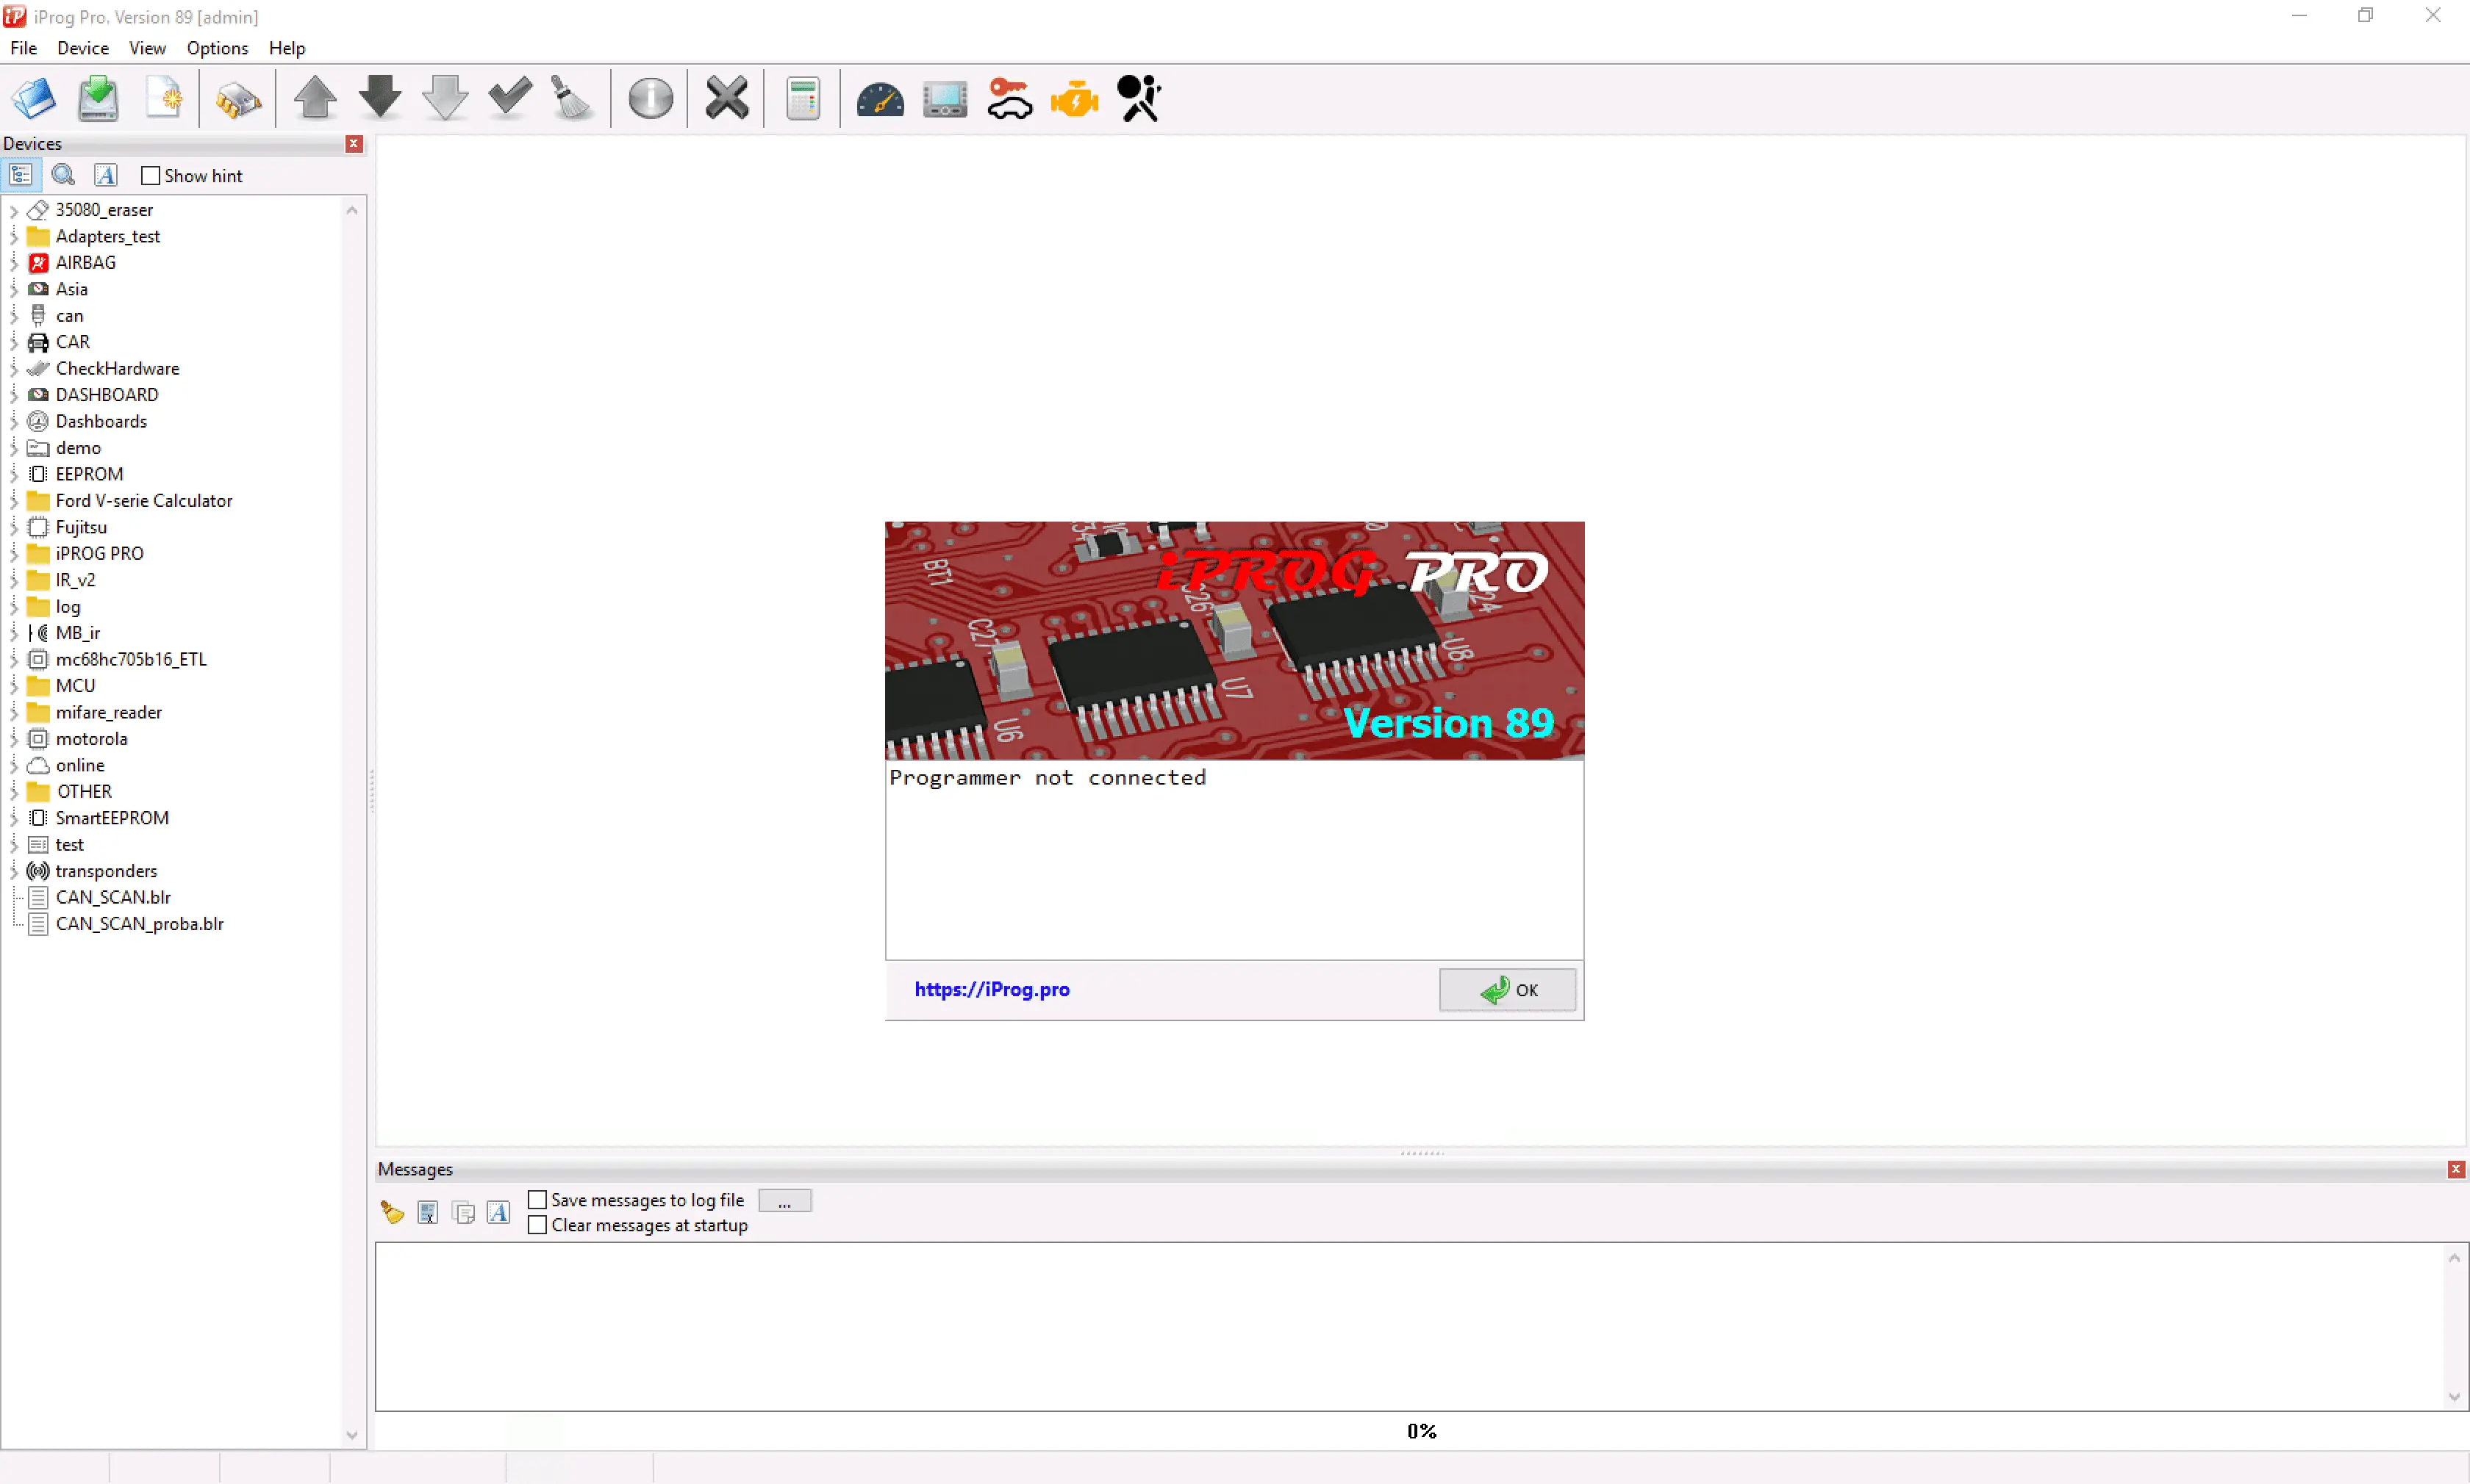Open the orange engine ECU tool
Viewport: 2470px width, 1484px height.
point(1075,99)
